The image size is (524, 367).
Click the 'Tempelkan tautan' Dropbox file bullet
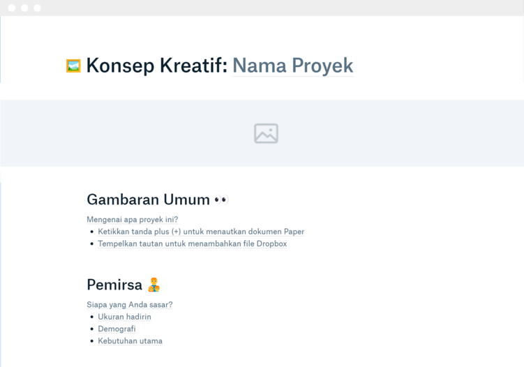192,244
